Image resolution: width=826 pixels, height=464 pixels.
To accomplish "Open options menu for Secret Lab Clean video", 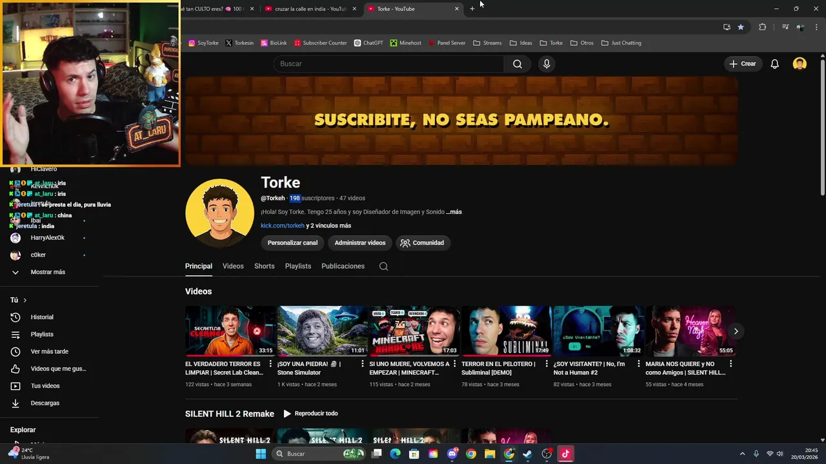I will (x=270, y=364).
